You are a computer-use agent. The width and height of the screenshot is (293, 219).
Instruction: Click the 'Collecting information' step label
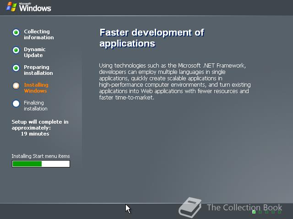click(x=38, y=35)
